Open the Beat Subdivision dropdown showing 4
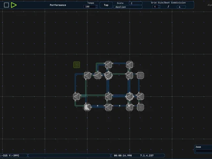The height and width of the screenshot is (159, 212). tap(181, 7)
